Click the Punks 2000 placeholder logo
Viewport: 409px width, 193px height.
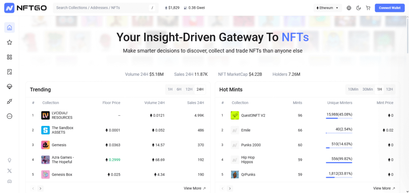point(235,145)
